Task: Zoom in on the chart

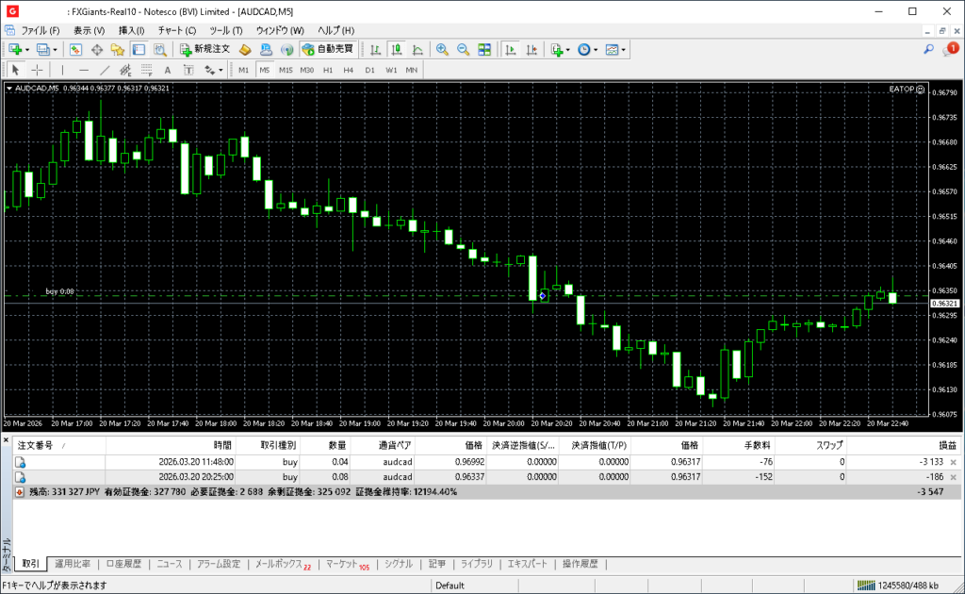Action: (442, 49)
